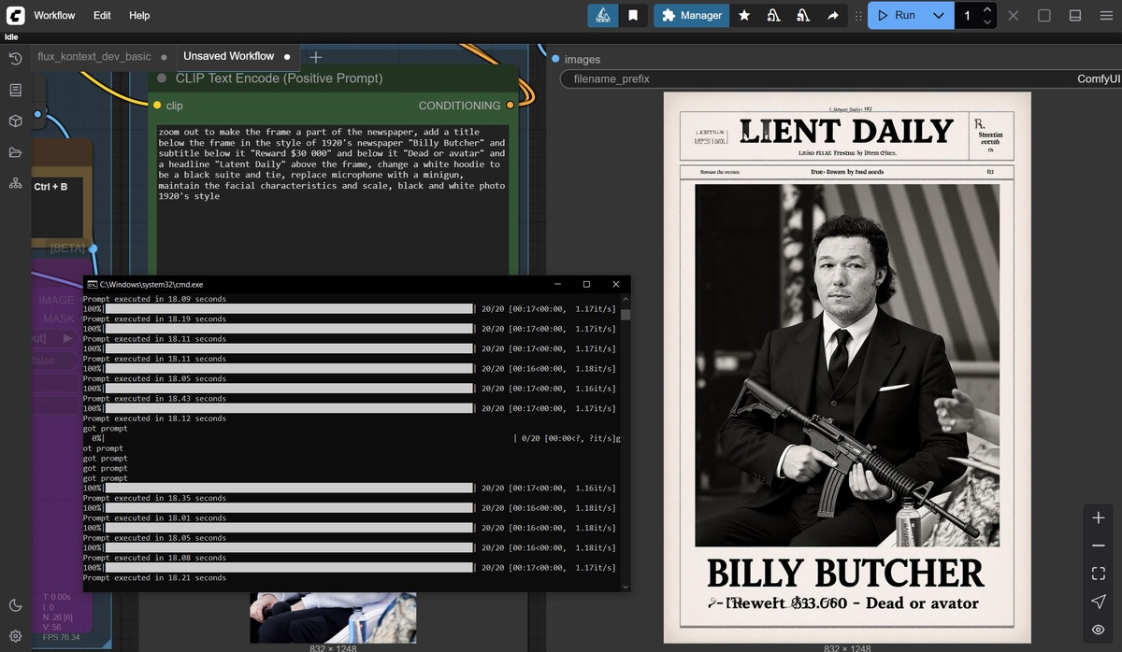The width and height of the screenshot is (1122, 652).
Task: Click the orange CONDITIONING output socket
Action: [510, 106]
